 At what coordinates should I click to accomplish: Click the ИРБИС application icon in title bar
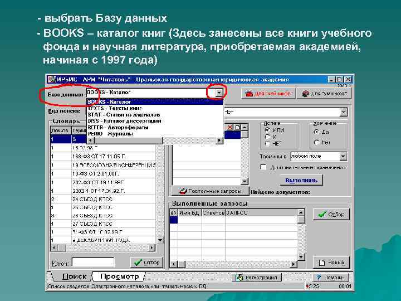pyautogui.click(x=52, y=79)
